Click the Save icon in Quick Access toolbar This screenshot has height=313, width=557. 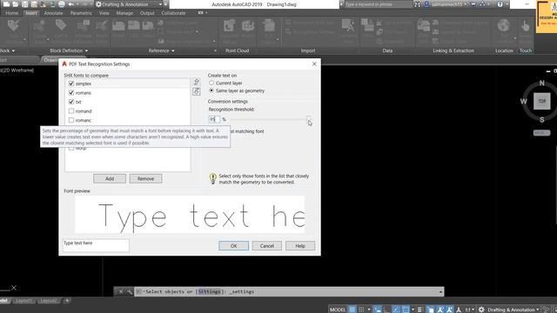coord(25,4)
